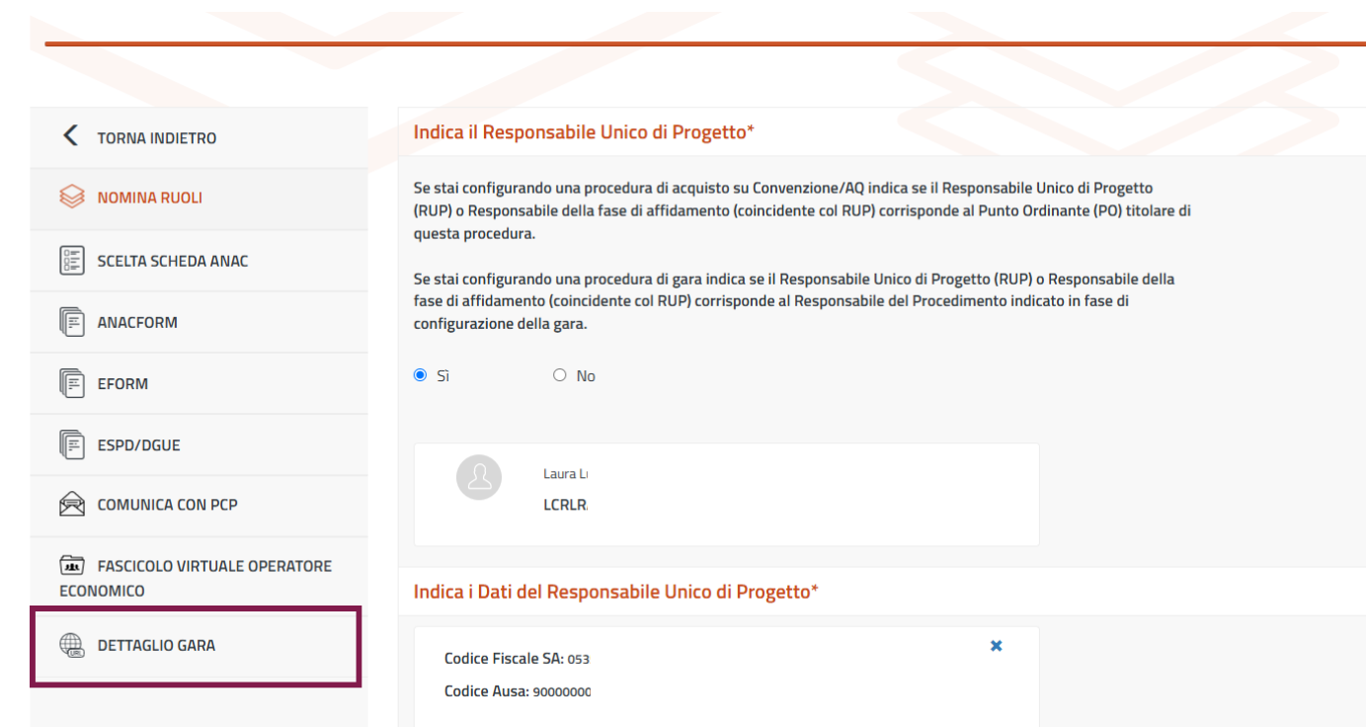Open Comunica con PCP link
The height and width of the screenshot is (727, 1366).
pyautogui.click(x=167, y=505)
